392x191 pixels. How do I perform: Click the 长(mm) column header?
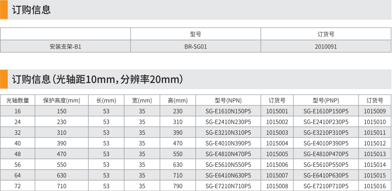coord(106,101)
